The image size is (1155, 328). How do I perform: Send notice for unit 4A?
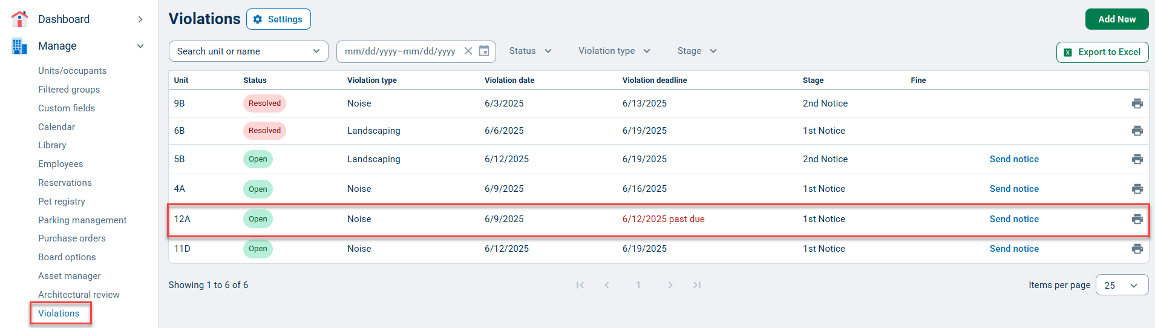click(x=1014, y=189)
